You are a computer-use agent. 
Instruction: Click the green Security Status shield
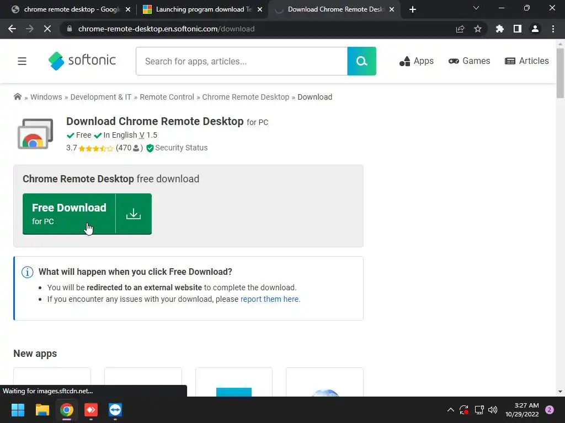[150, 148]
